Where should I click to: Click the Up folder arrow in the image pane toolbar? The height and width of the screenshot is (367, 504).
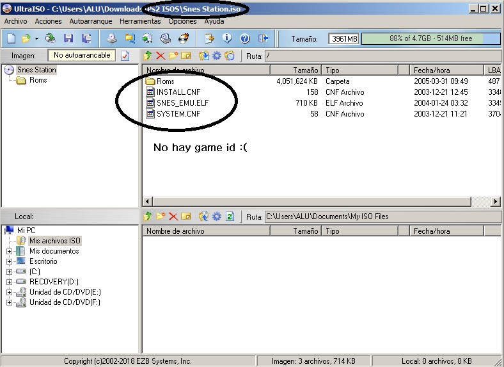148,56
